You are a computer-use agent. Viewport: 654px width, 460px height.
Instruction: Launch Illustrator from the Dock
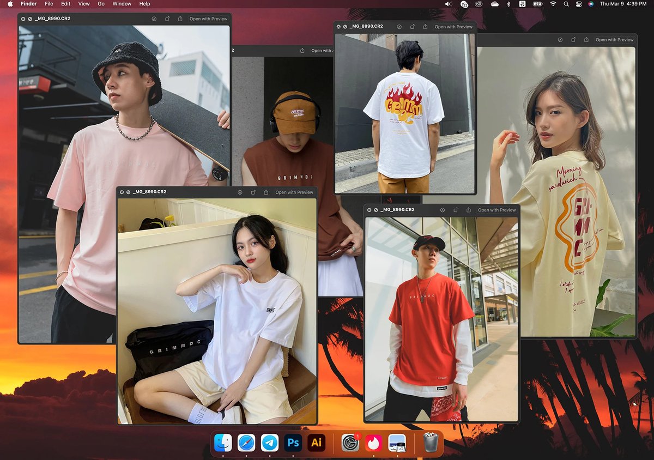pyautogui.click(x=316, y=443)
